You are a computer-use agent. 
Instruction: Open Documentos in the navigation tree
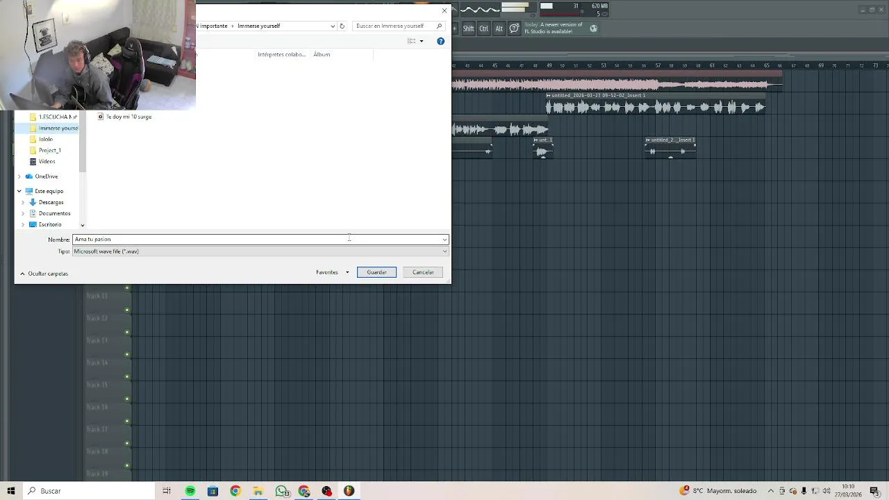coord(49,213)
